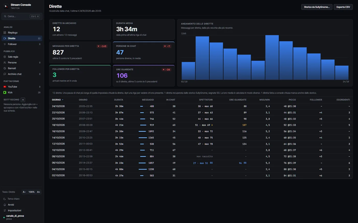Select the Dirette camera icon in sidebar

click(x=5, y=38)
